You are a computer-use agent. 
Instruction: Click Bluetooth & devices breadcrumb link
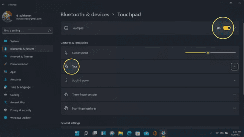(x=85, y=15)
